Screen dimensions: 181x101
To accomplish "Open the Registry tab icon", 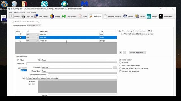I will point(149,16).
